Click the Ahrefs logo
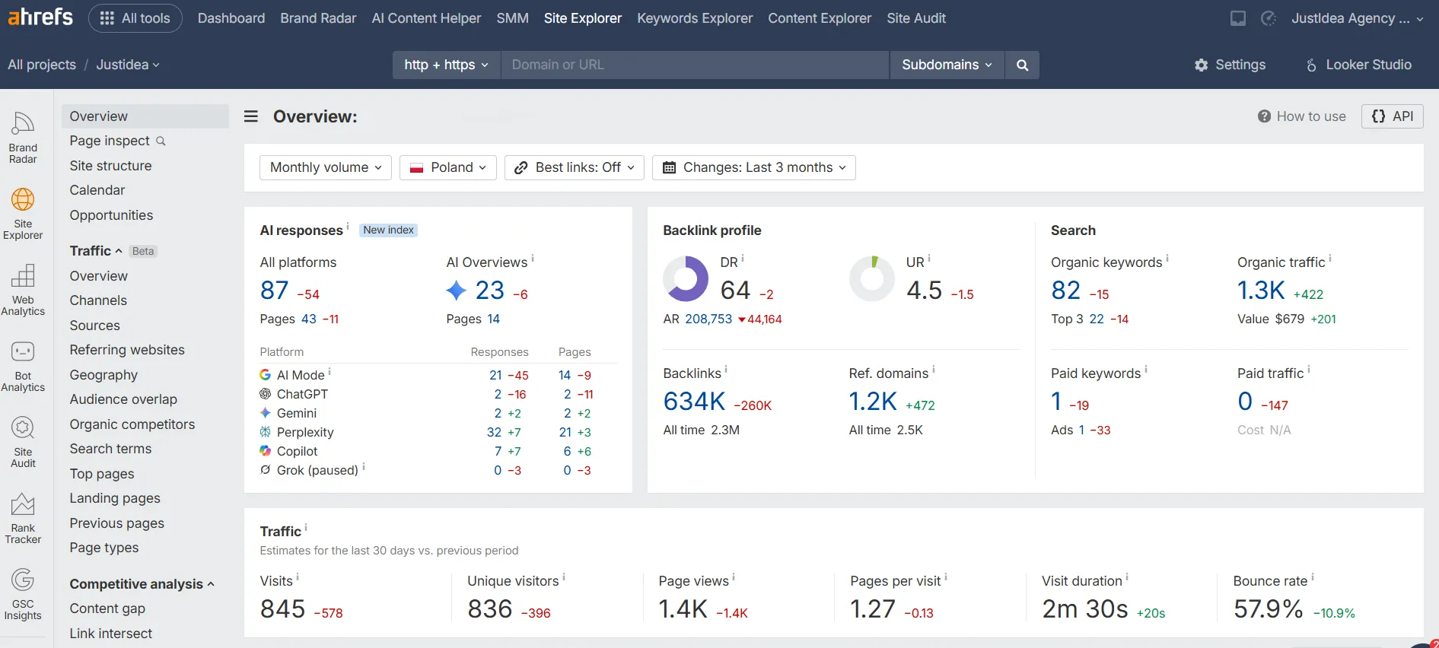Screen dimensions: 1439x648 40,17
